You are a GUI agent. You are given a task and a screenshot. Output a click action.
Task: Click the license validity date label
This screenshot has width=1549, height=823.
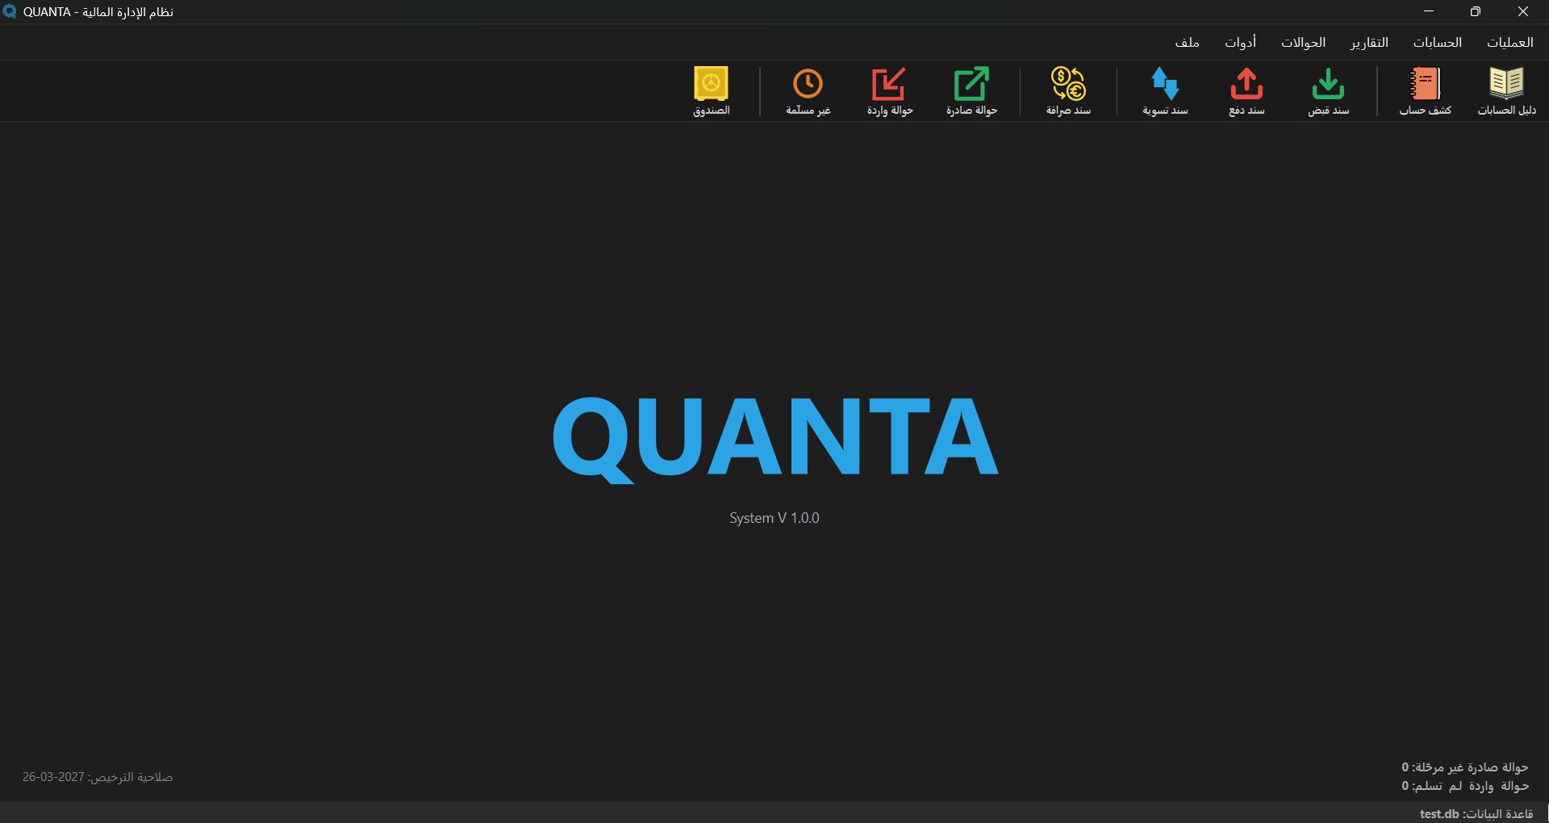pos(98,777)
